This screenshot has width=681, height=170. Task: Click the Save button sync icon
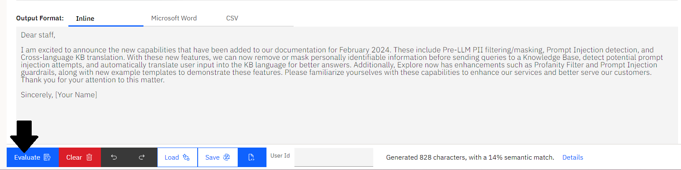coord(226,157)
